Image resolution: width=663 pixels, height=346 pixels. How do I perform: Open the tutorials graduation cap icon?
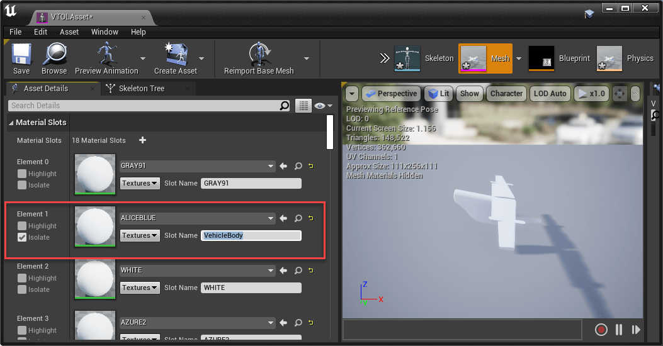pos(589,14)
